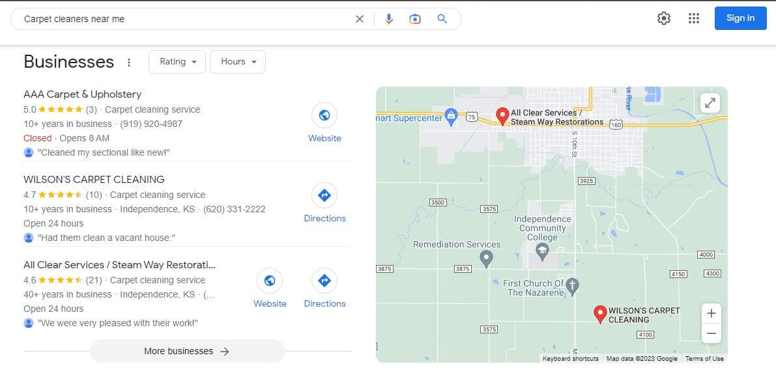
Task: Click phone number (919) 920-4987
Action: (151, 124)
